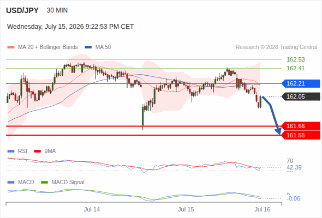Click the USD/JPY chart title
This screenshot has height=218, width=322.
click(x=22, y=10)
